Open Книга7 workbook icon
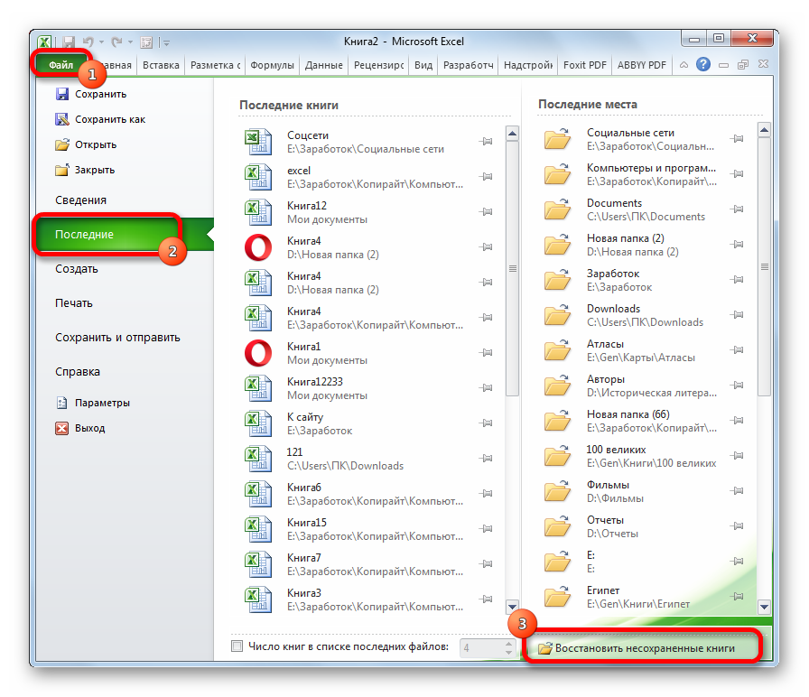The height and width of the screenshot is (697, 809). [258, 564]
